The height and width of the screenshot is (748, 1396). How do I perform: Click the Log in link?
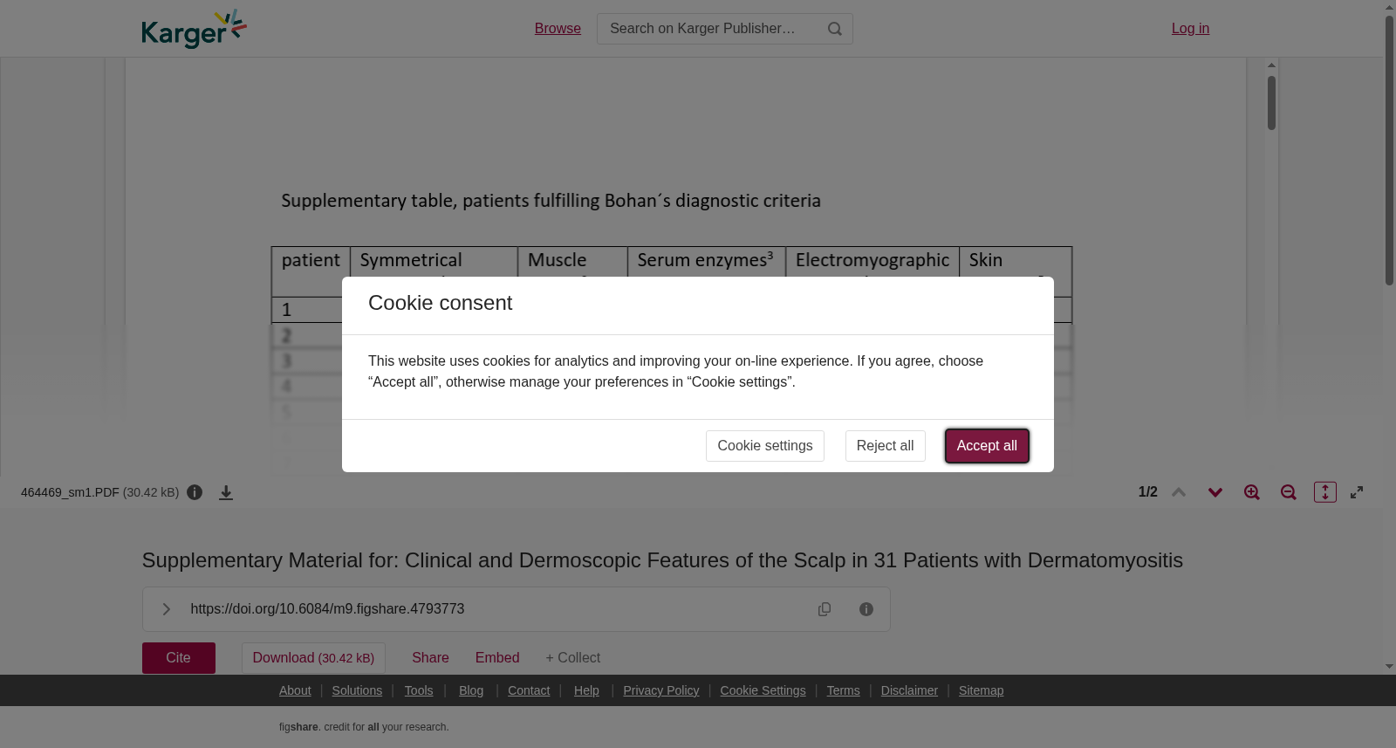click(1190, 29)
